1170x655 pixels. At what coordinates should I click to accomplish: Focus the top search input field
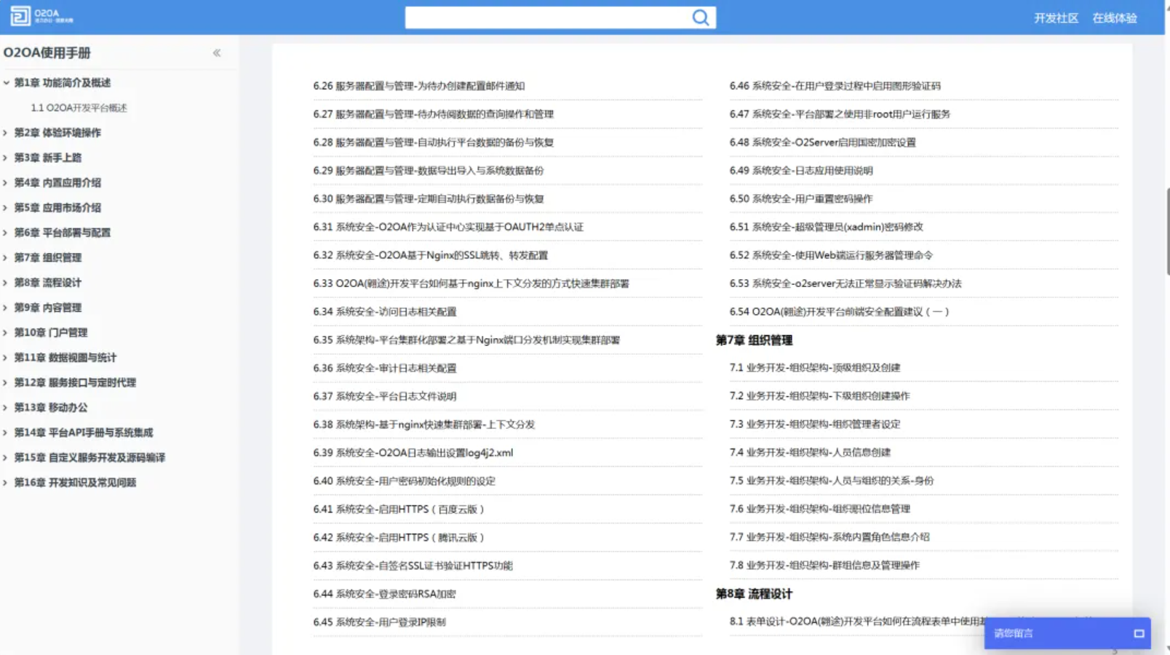pyautogui.click(x=547, y=17)
